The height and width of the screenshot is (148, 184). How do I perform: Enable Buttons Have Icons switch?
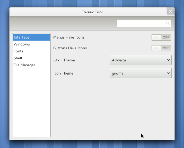pyautogui.click(x=161, y=48)
